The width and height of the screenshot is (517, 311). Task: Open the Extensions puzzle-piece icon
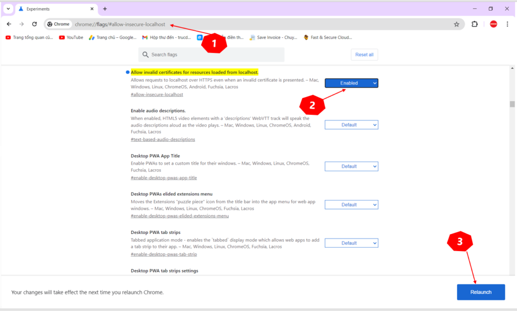pos(474,24)
